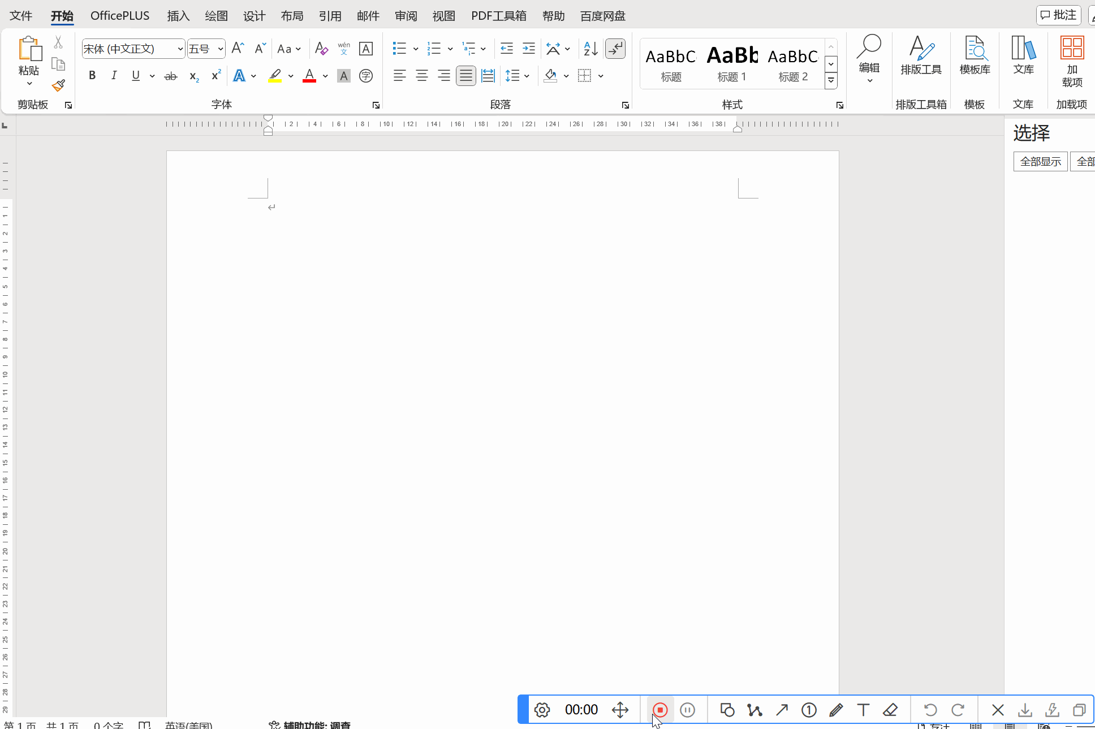Screen dimensions: 1095x729
Task: Apply the 标题 1 style thumbnail
Action: 732,63
